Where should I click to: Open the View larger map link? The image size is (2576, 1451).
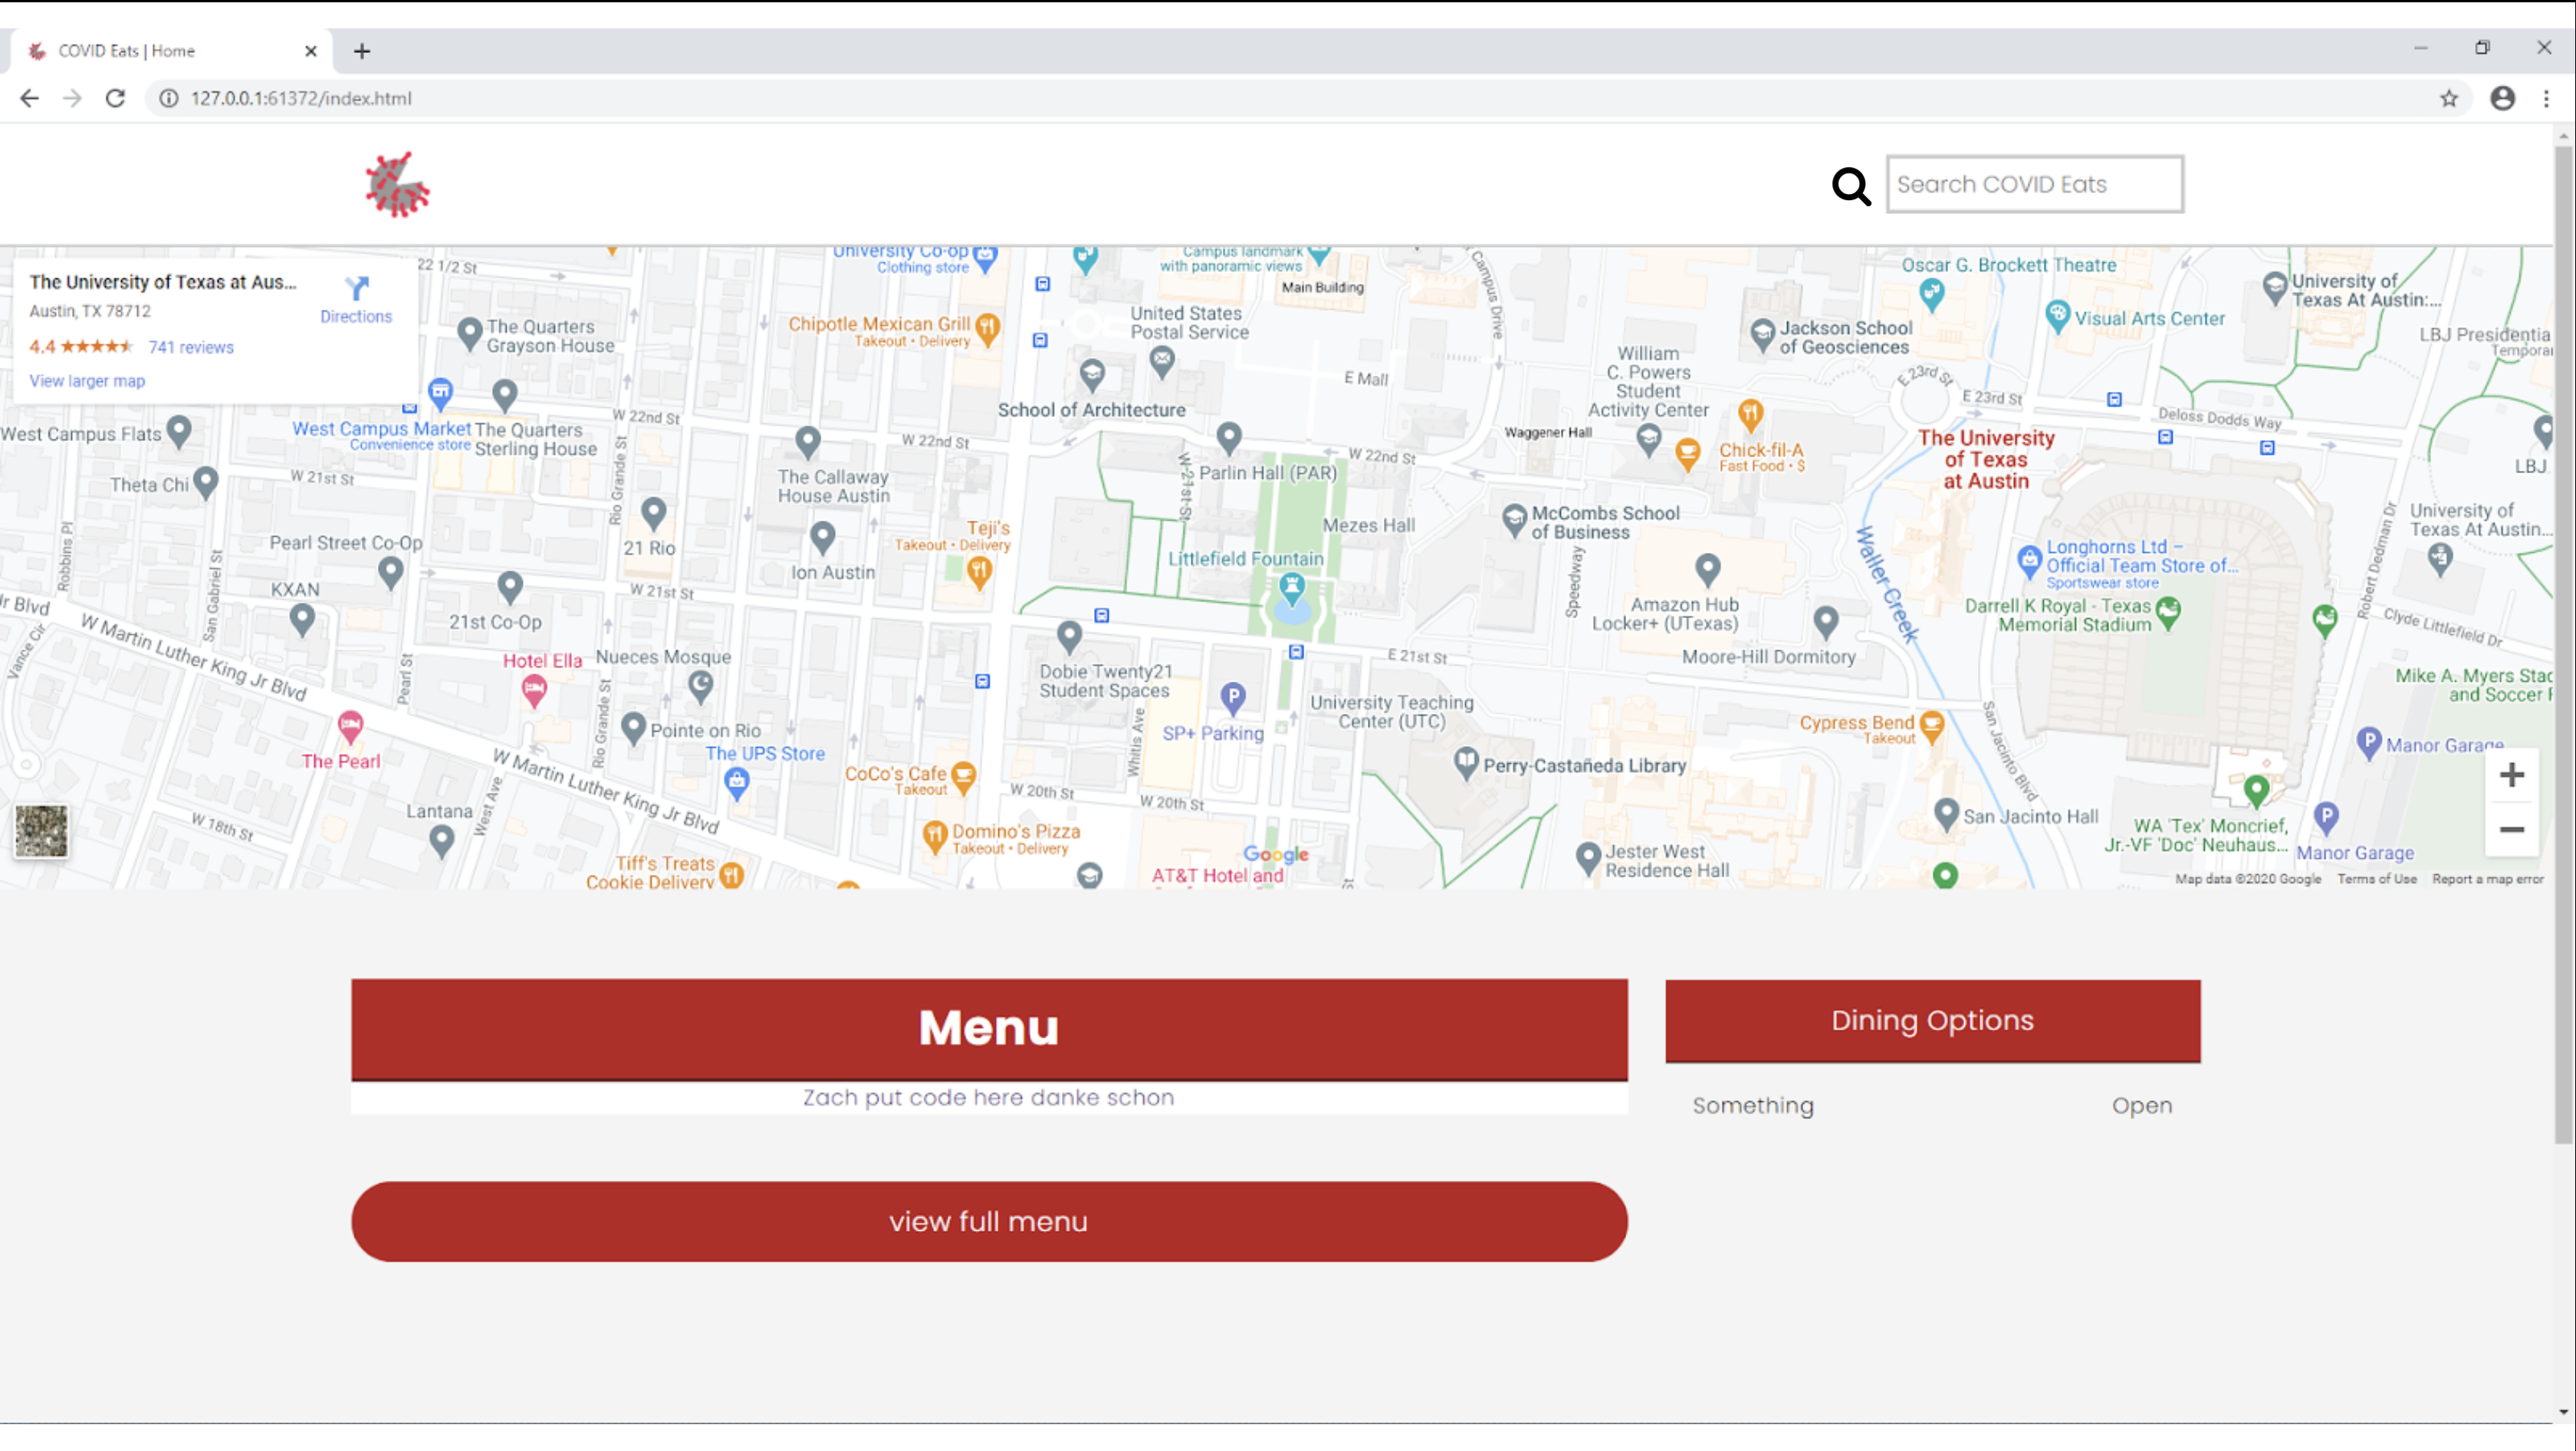87,381
